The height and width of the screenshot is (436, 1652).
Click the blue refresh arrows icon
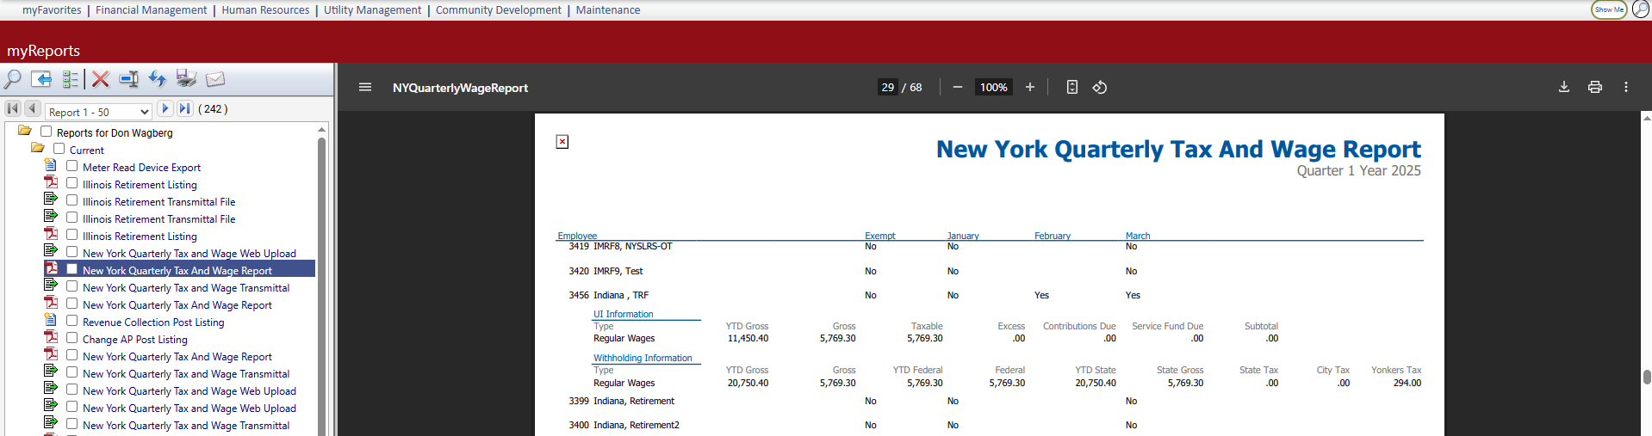(157, 79)
